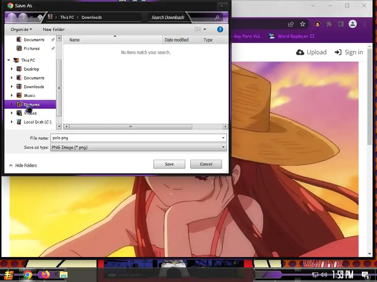The width and height of the screenshot is (377, 282).
Task: Click the search magnifier icon in Save As
Action: point(217,17)
